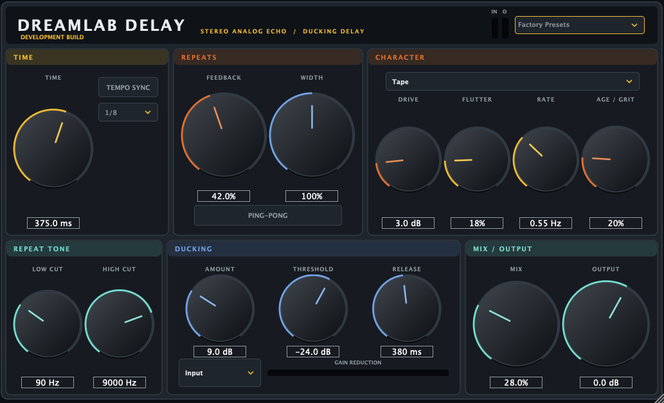
Task: Click the 18% flutter value field
Action: tap(477, 223)
